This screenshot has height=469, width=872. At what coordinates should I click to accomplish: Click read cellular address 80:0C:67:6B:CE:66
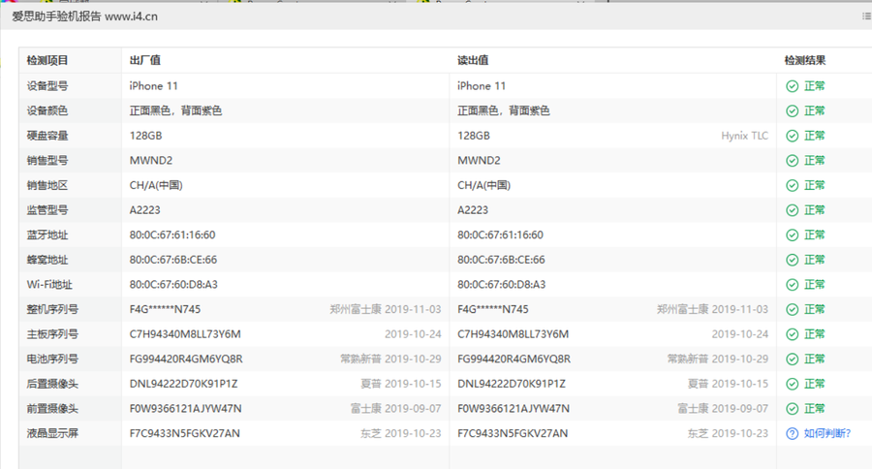coord(501,260)
